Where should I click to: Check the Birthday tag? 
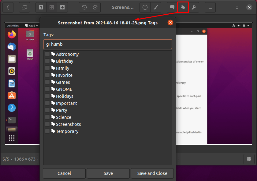pyautogui.click(x=47, y=61)
